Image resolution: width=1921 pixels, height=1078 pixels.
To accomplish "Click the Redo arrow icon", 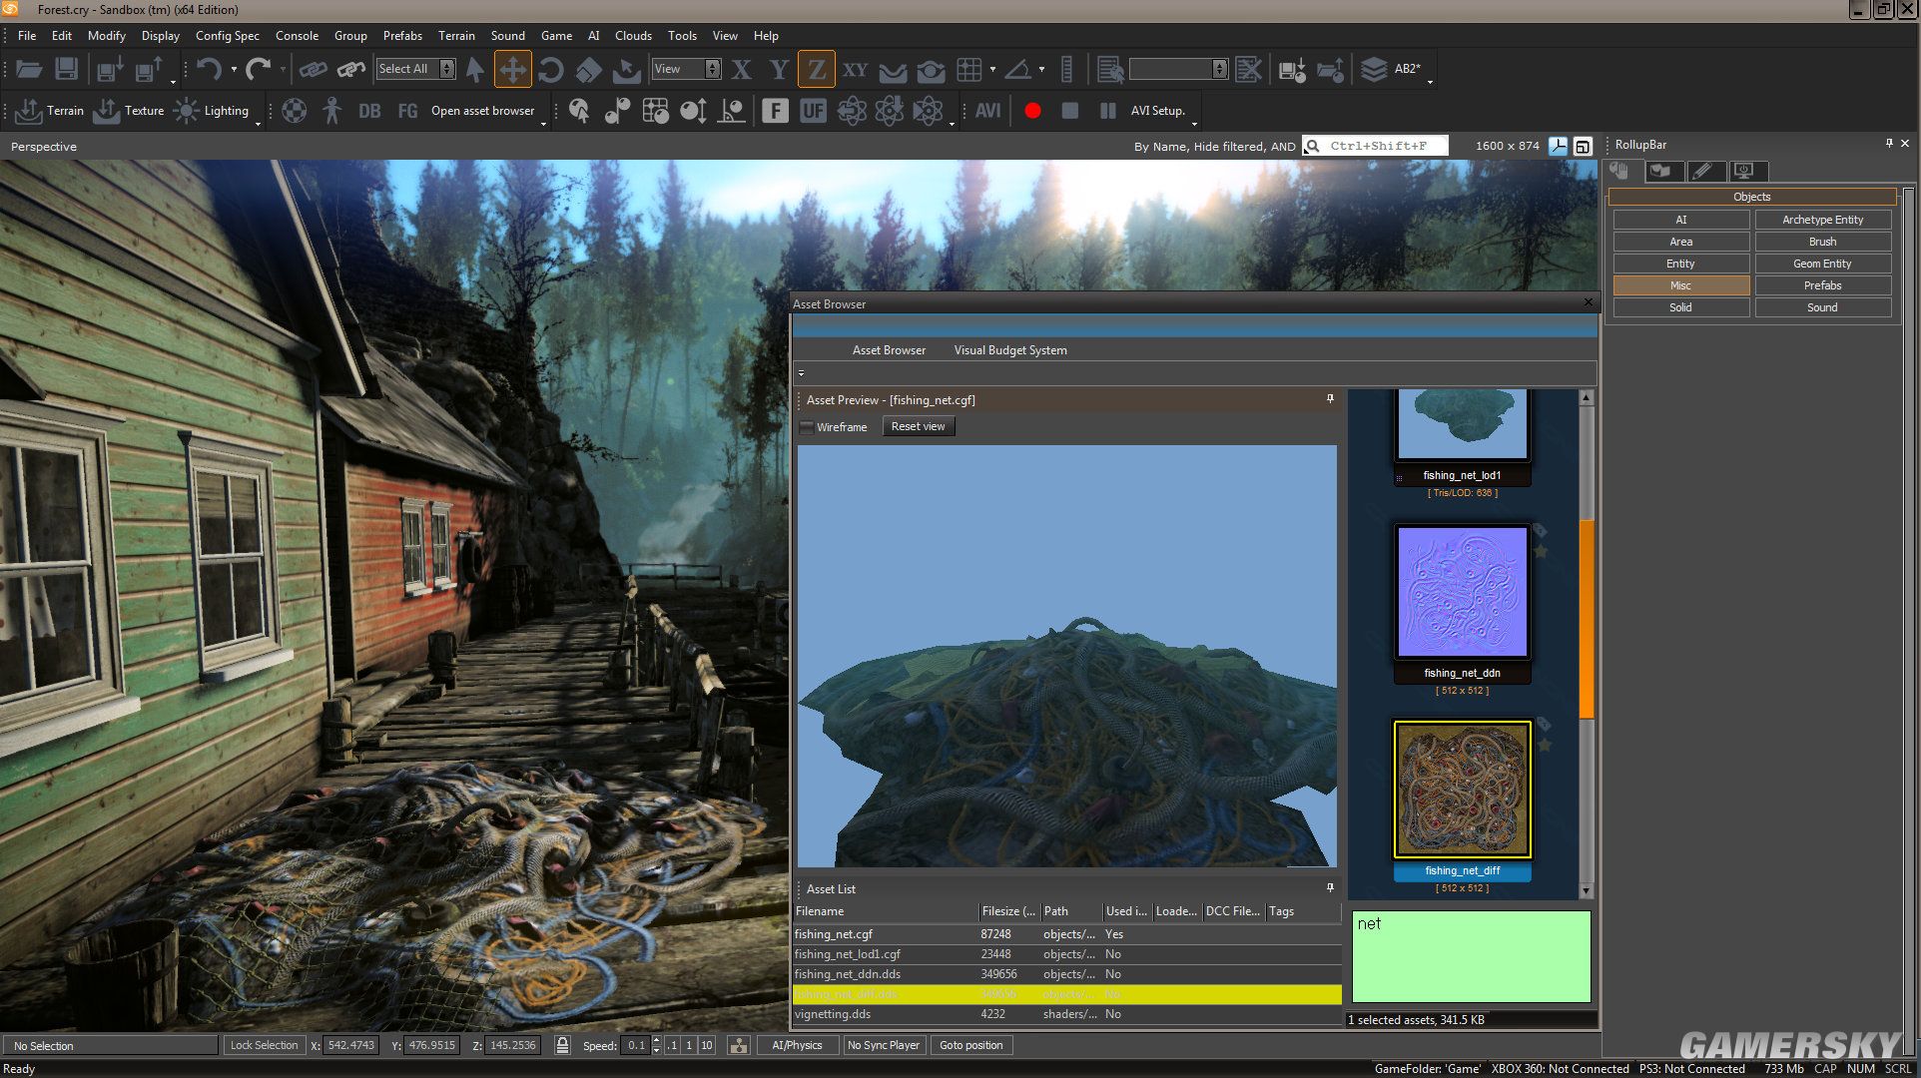I will (x=259, y=69).
